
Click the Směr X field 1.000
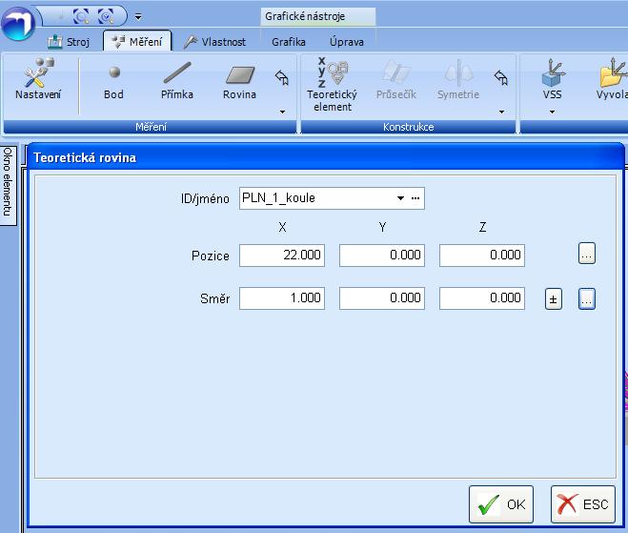[x=282, y=297]
